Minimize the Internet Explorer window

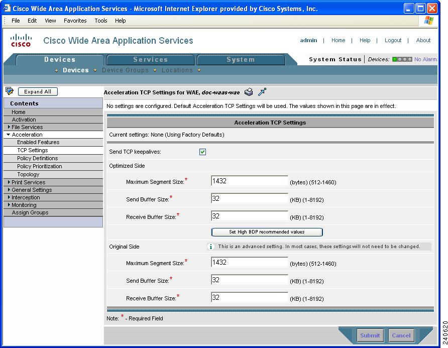tap(409, 9)
